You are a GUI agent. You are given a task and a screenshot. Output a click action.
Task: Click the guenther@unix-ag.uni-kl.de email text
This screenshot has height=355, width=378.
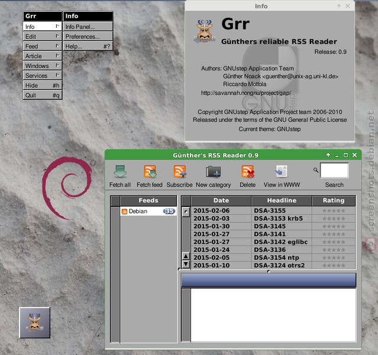click(300, 76)
